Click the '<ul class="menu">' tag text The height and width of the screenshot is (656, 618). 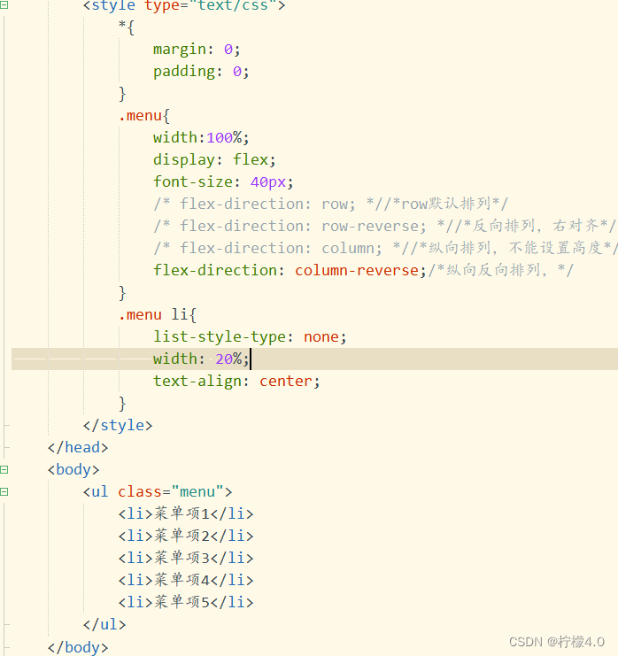[x=158, y=492]
